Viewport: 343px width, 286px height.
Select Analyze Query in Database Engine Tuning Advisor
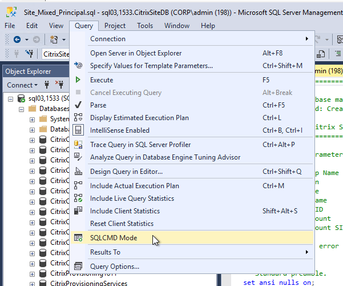tap(192, 157)
